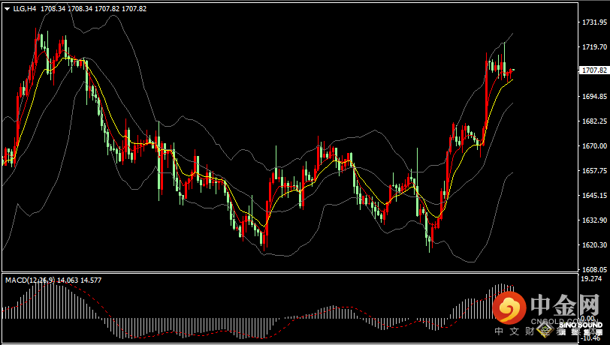Viewport: 610px width, 345px height.
Task: Click the divider between price chart and MACD panel
Action: click(x=290, y=272)
